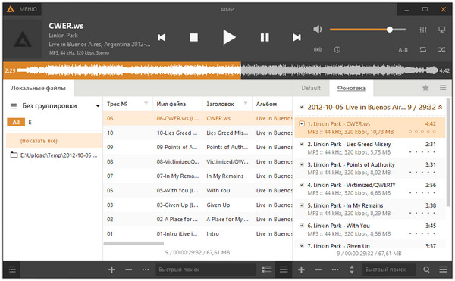The image size is (455, 281).
Task: Start playback with Play button
Action: tap(229, 37)
